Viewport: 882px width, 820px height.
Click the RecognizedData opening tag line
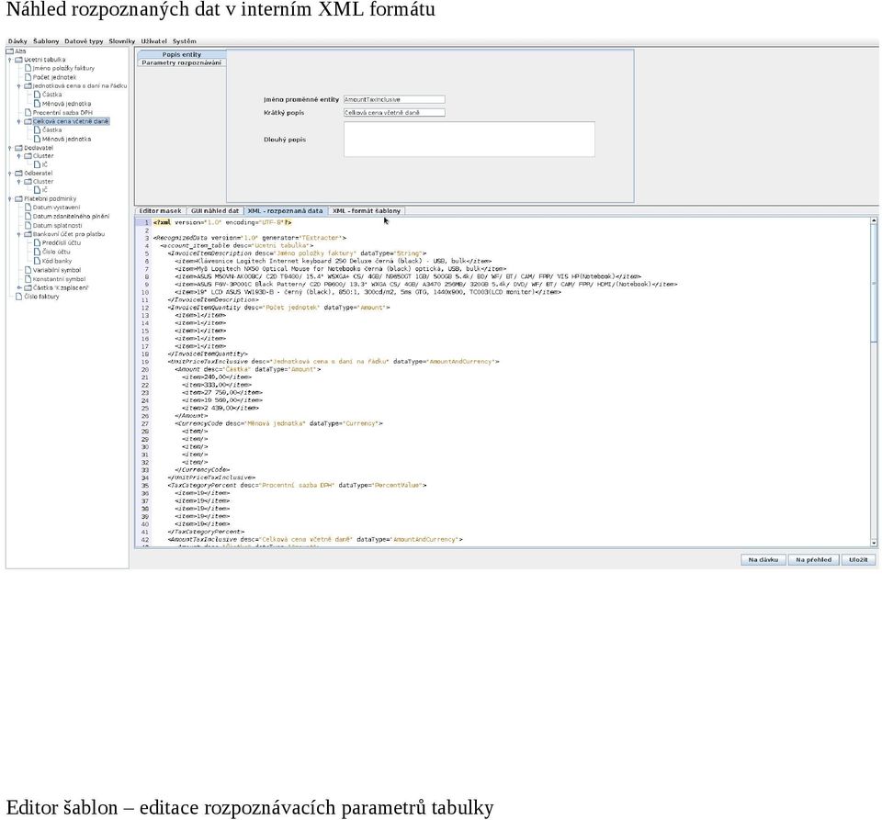point(249,239)
